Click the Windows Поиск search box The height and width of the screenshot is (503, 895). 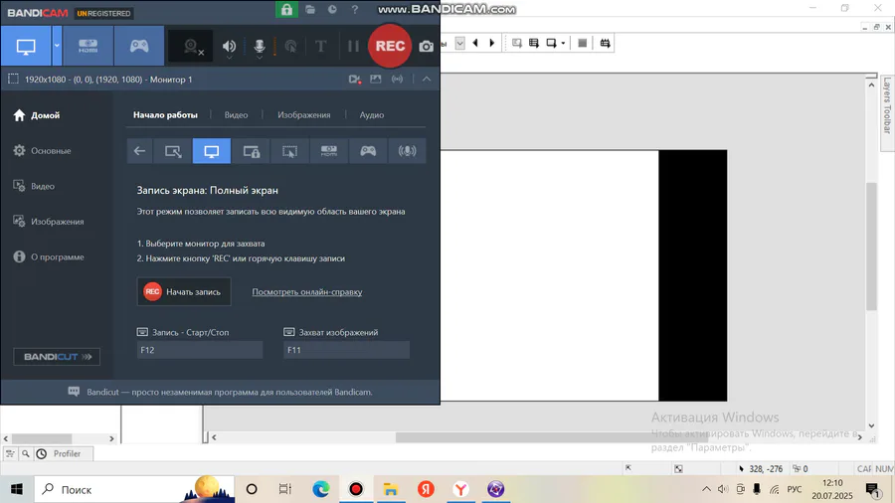134,489
